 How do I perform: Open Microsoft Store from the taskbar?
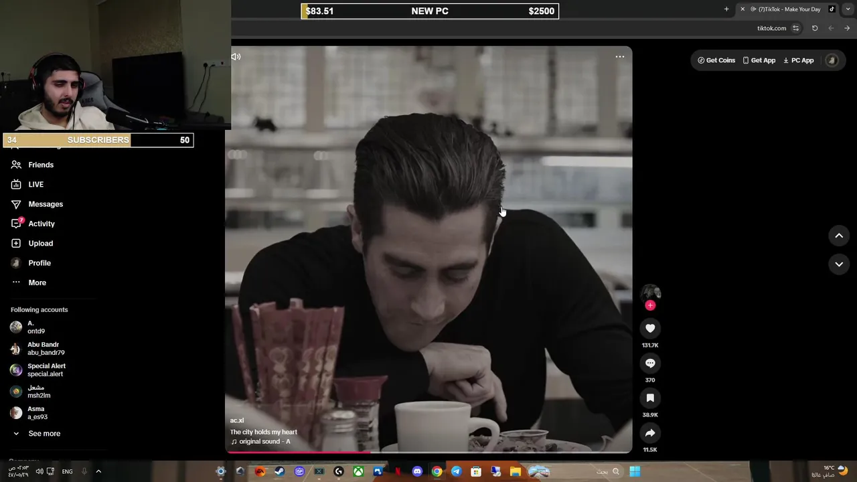pos(476,471)
